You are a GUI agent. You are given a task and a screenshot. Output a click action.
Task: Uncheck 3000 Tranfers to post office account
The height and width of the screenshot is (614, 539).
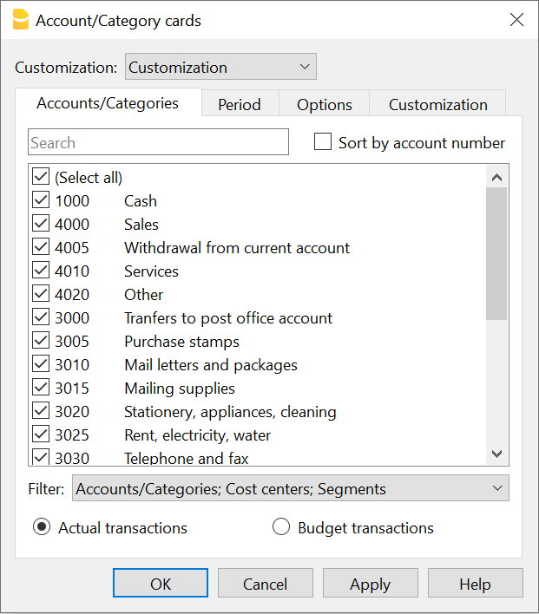(41, 317)
